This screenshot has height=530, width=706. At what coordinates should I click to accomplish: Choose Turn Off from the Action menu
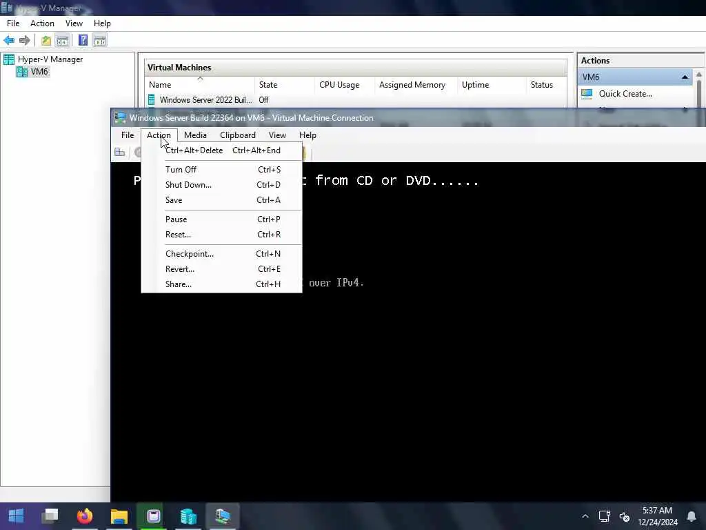click(x=221, y=170)
